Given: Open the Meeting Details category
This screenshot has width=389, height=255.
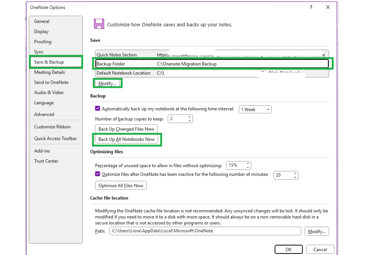Looking at the screenshot, I should coord(50,72).
